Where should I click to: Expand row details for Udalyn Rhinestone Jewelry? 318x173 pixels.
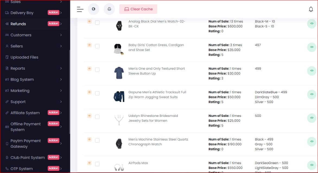[x=89, y=116]
